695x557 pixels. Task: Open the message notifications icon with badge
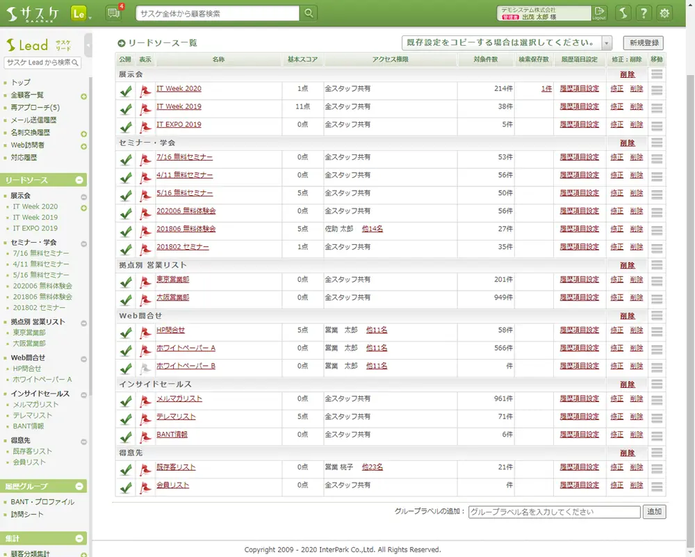click(x=113, y=13)
